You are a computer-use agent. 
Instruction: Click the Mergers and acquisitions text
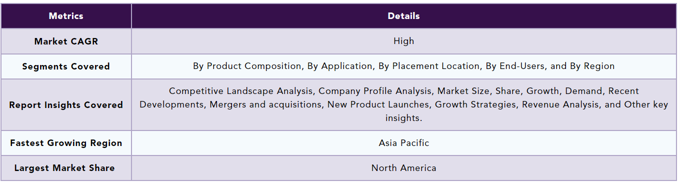tap(266, 104)
